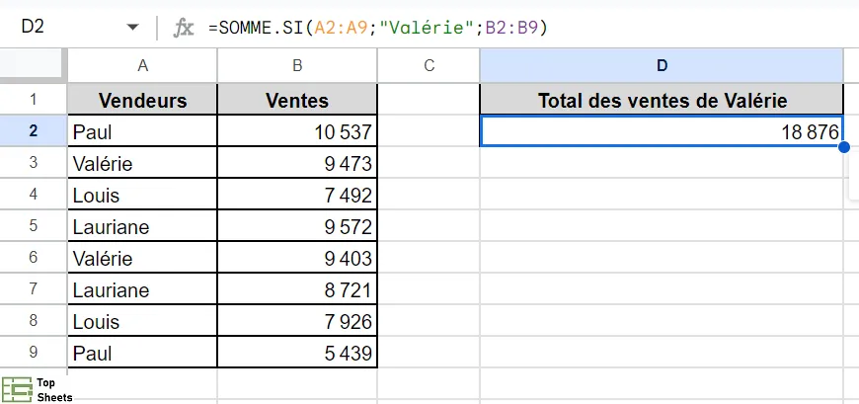This screenshot has height=404, width=859.
Task: Select the Vendeurs header cell
Action: tap(142, 100)
